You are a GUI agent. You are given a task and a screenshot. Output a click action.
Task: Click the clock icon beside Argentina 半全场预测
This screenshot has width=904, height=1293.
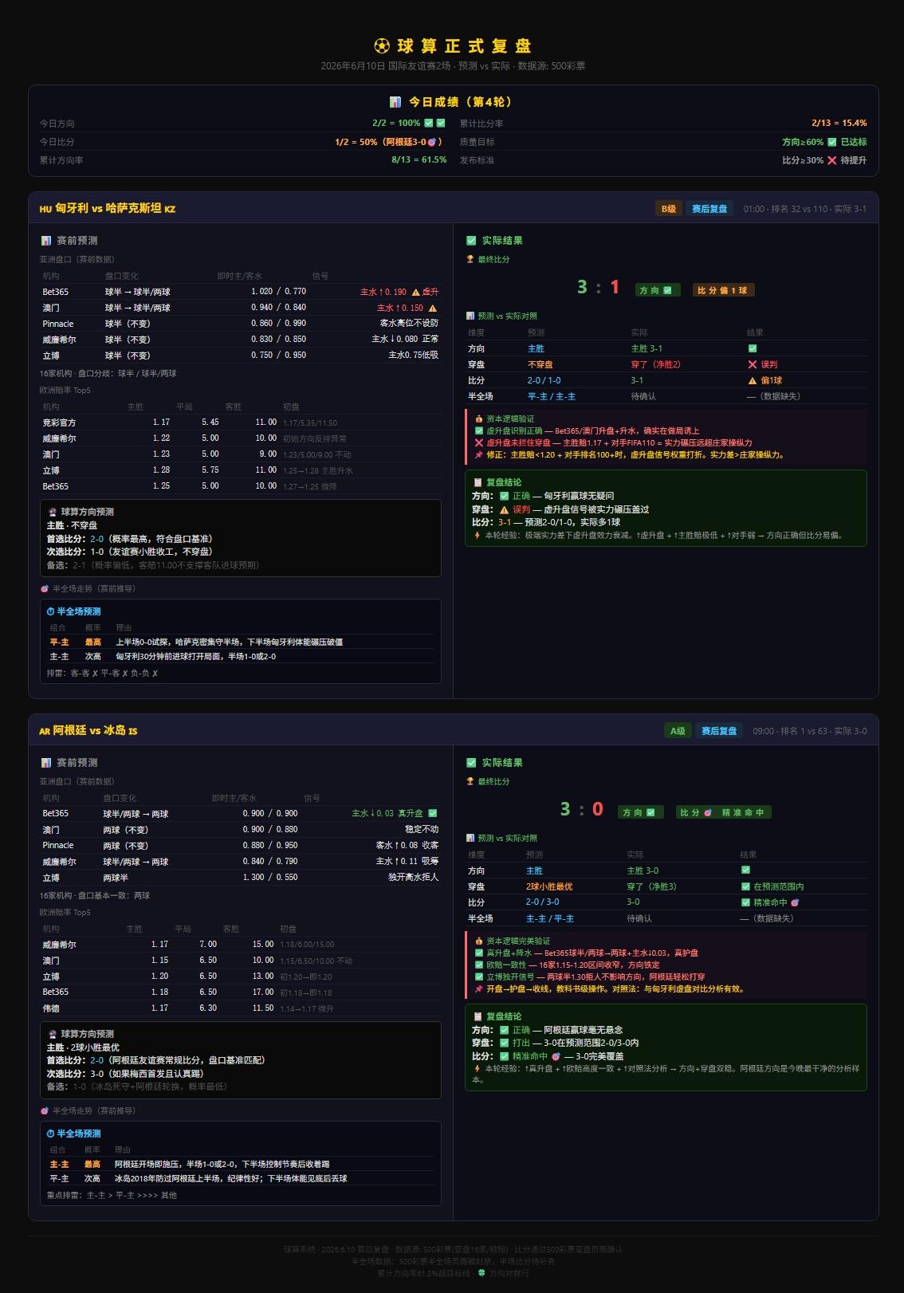pyautogui.click(x=51, y=1134)
